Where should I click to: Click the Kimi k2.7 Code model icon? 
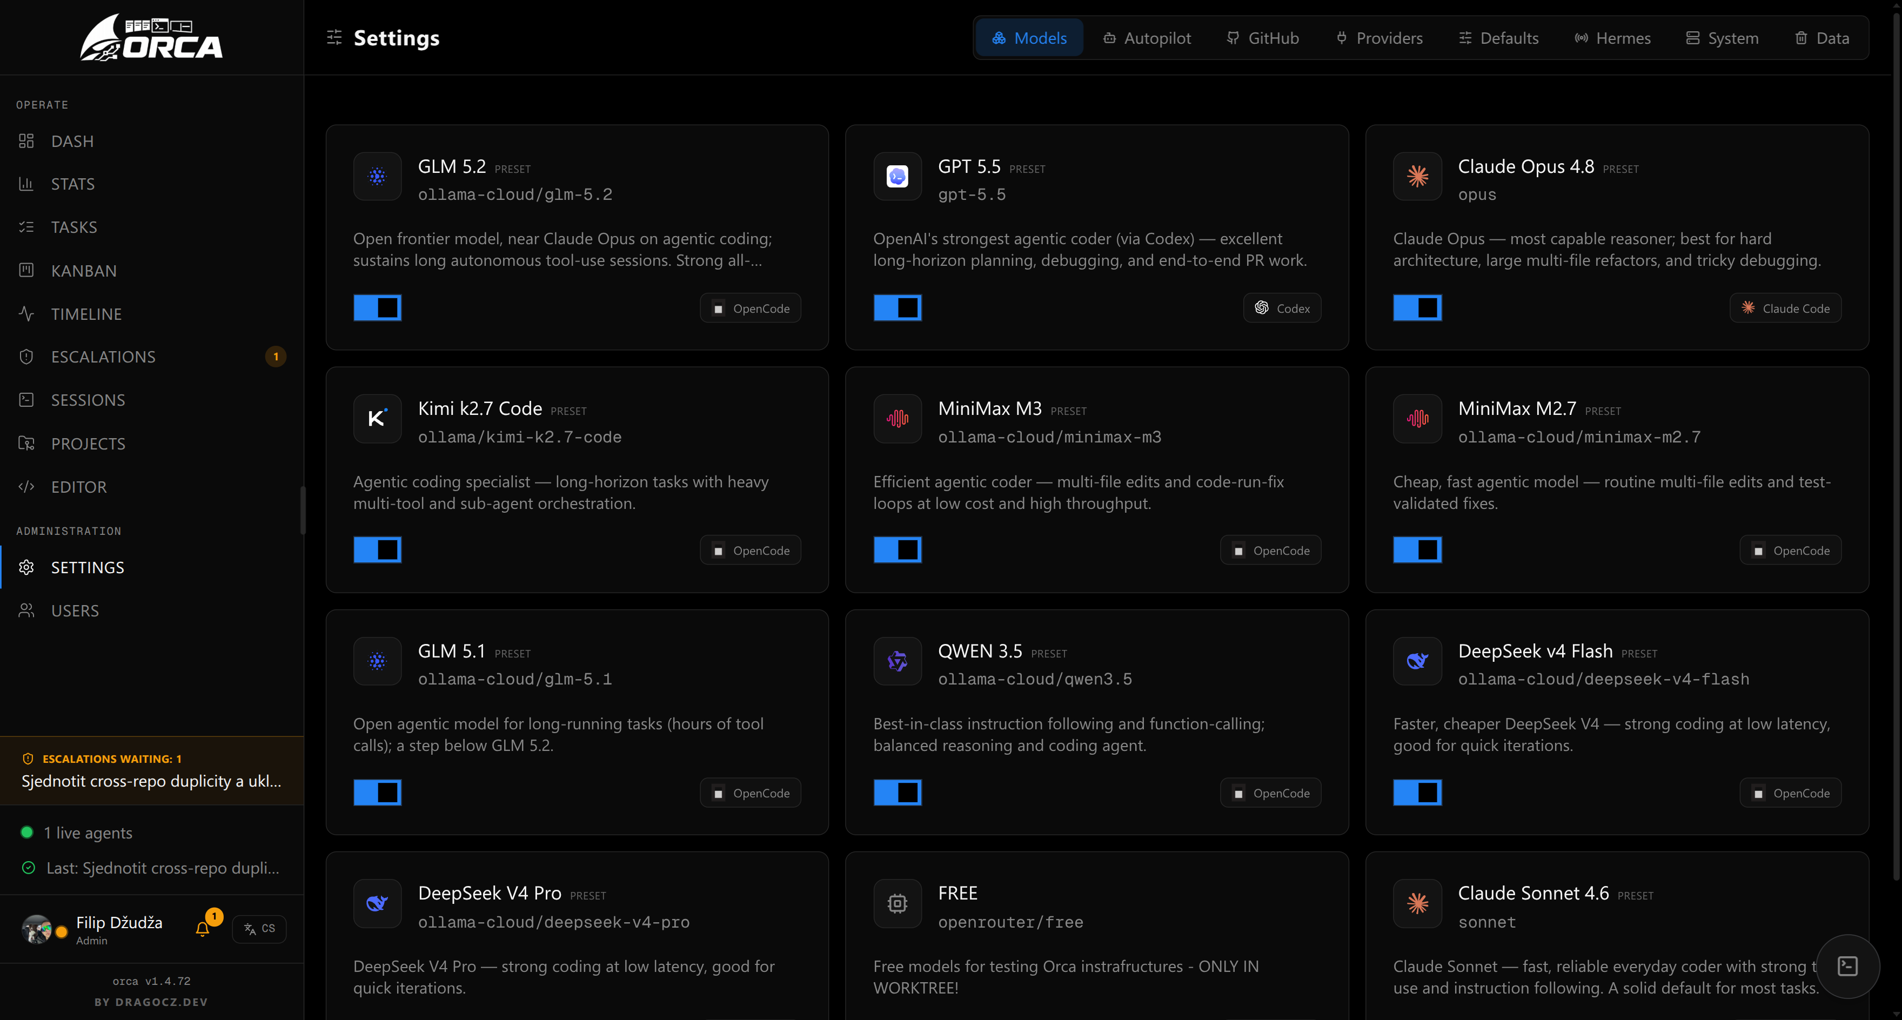click(x=377, y=419)
